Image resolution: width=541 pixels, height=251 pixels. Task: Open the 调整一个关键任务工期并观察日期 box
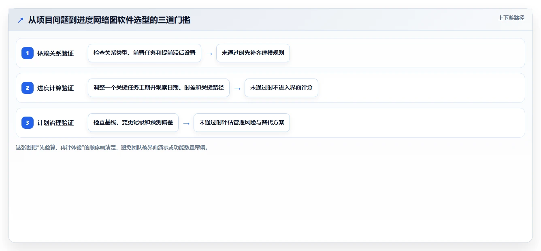(x=159, y=88)
